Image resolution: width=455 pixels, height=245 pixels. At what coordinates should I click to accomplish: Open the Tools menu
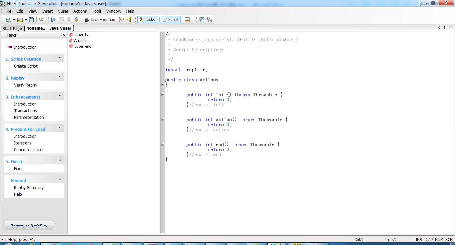coord(97,11)
